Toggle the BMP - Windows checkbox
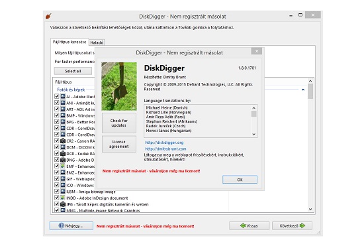This screenshot has width=364, height=248. click(x=57, y=115)
